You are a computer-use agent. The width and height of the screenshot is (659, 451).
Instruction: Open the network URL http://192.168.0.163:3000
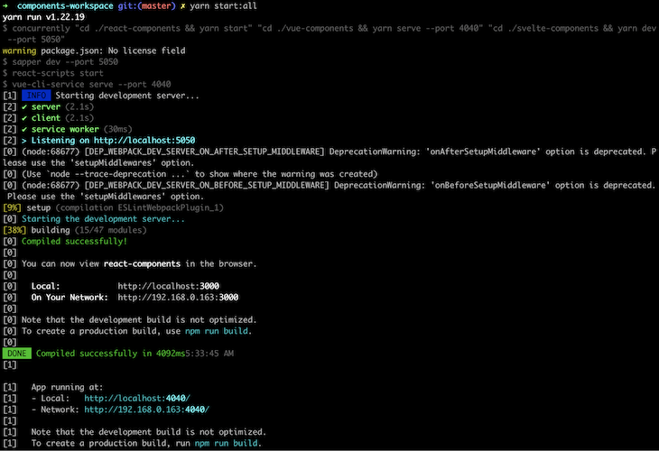pyautogui.click(x=178, y=298)
